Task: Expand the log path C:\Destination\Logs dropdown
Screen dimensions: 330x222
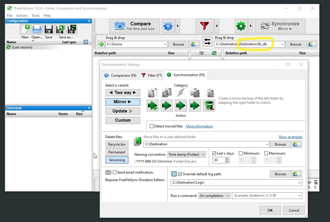Action: 299,183
